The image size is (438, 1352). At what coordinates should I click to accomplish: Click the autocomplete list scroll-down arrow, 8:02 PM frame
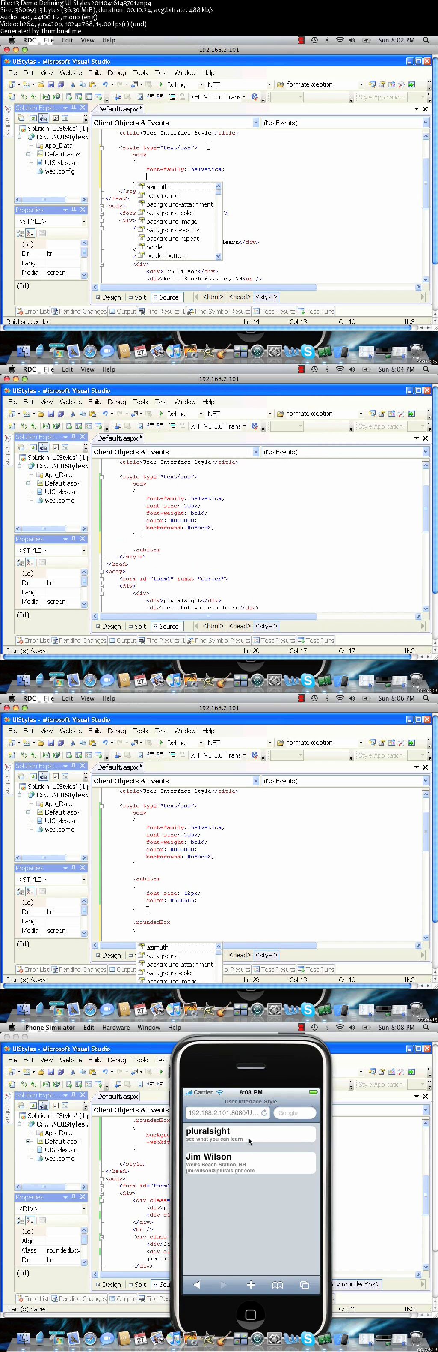pyautogui.click(x=219, y=257)
